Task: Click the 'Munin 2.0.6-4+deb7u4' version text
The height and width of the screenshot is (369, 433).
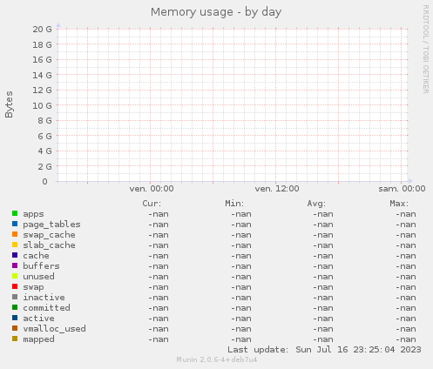Action: coord(217,359)
